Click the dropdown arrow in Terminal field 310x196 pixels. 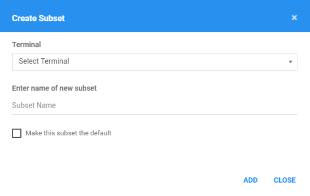click(x=290, y=62)
